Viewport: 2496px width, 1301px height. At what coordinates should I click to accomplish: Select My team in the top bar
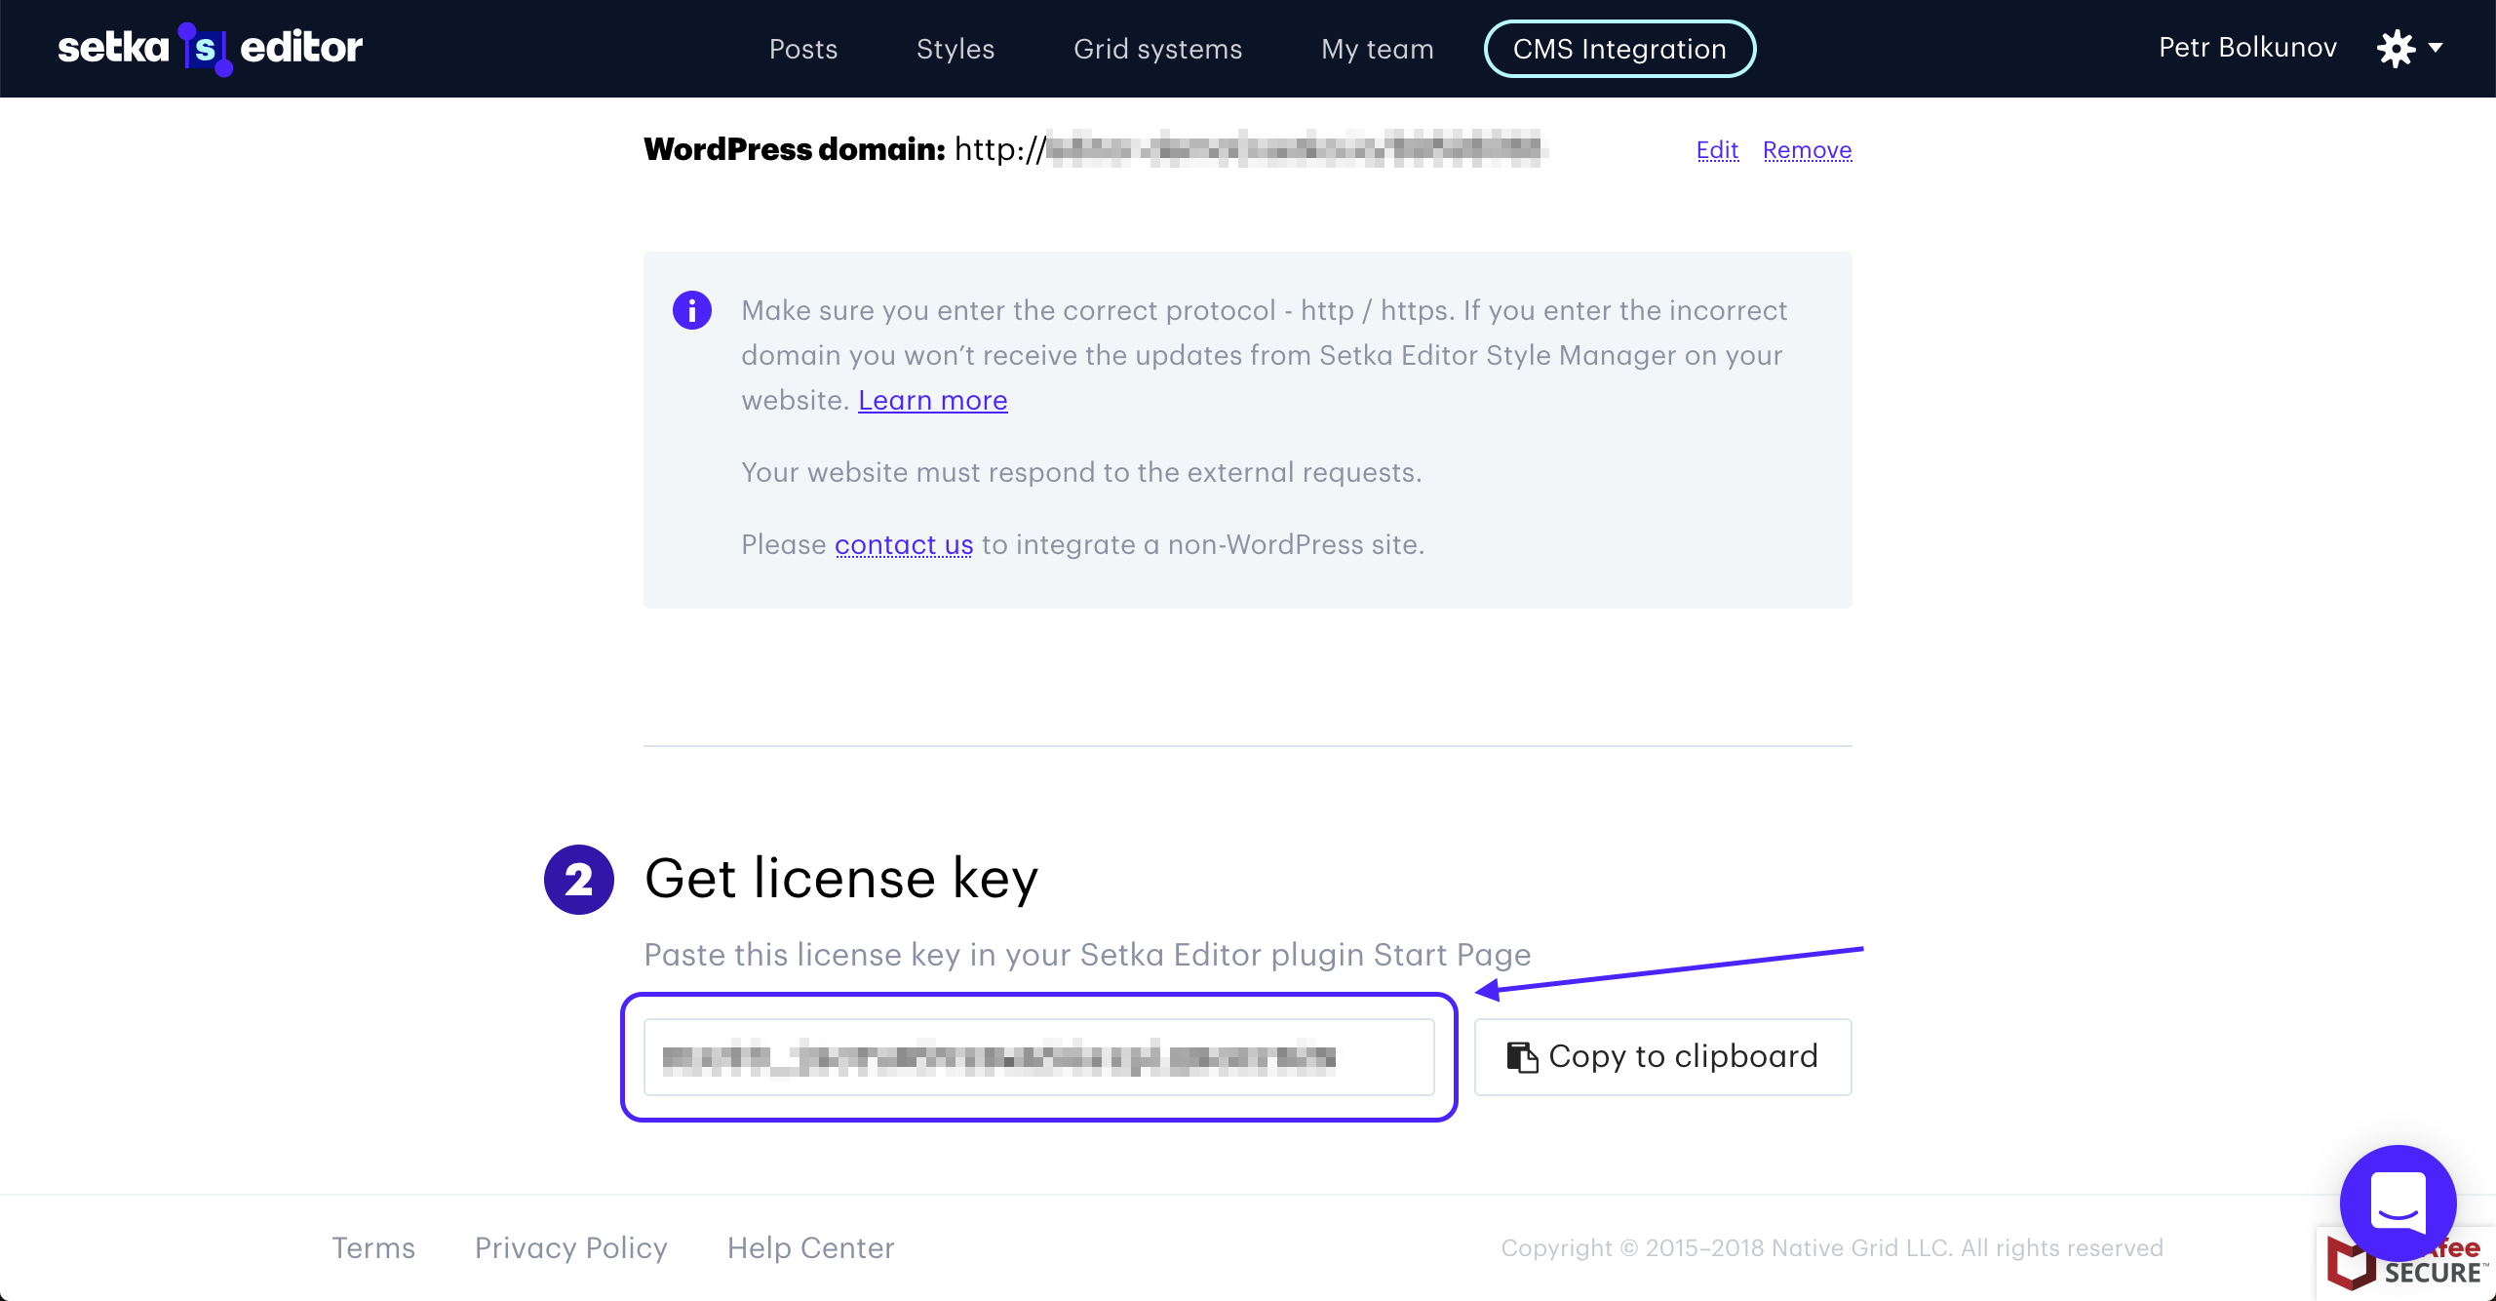pos(1378,49)
